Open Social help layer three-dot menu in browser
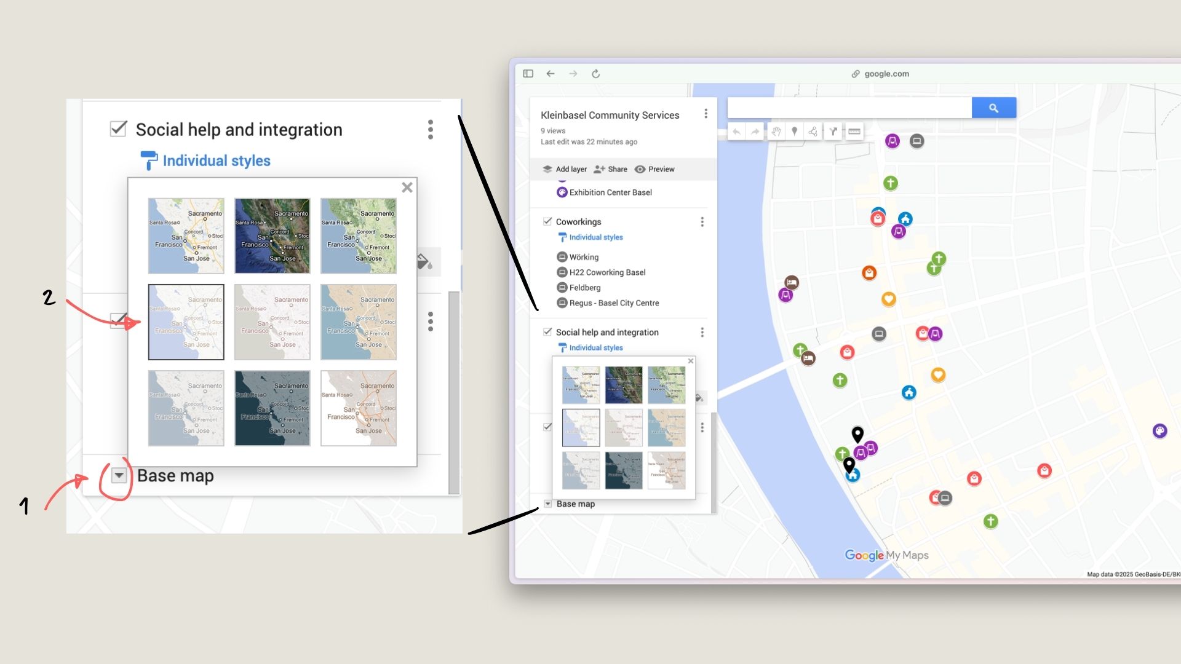Image resolution: width=1181 pixels, height=664 pixels. [x=702, y=333]
